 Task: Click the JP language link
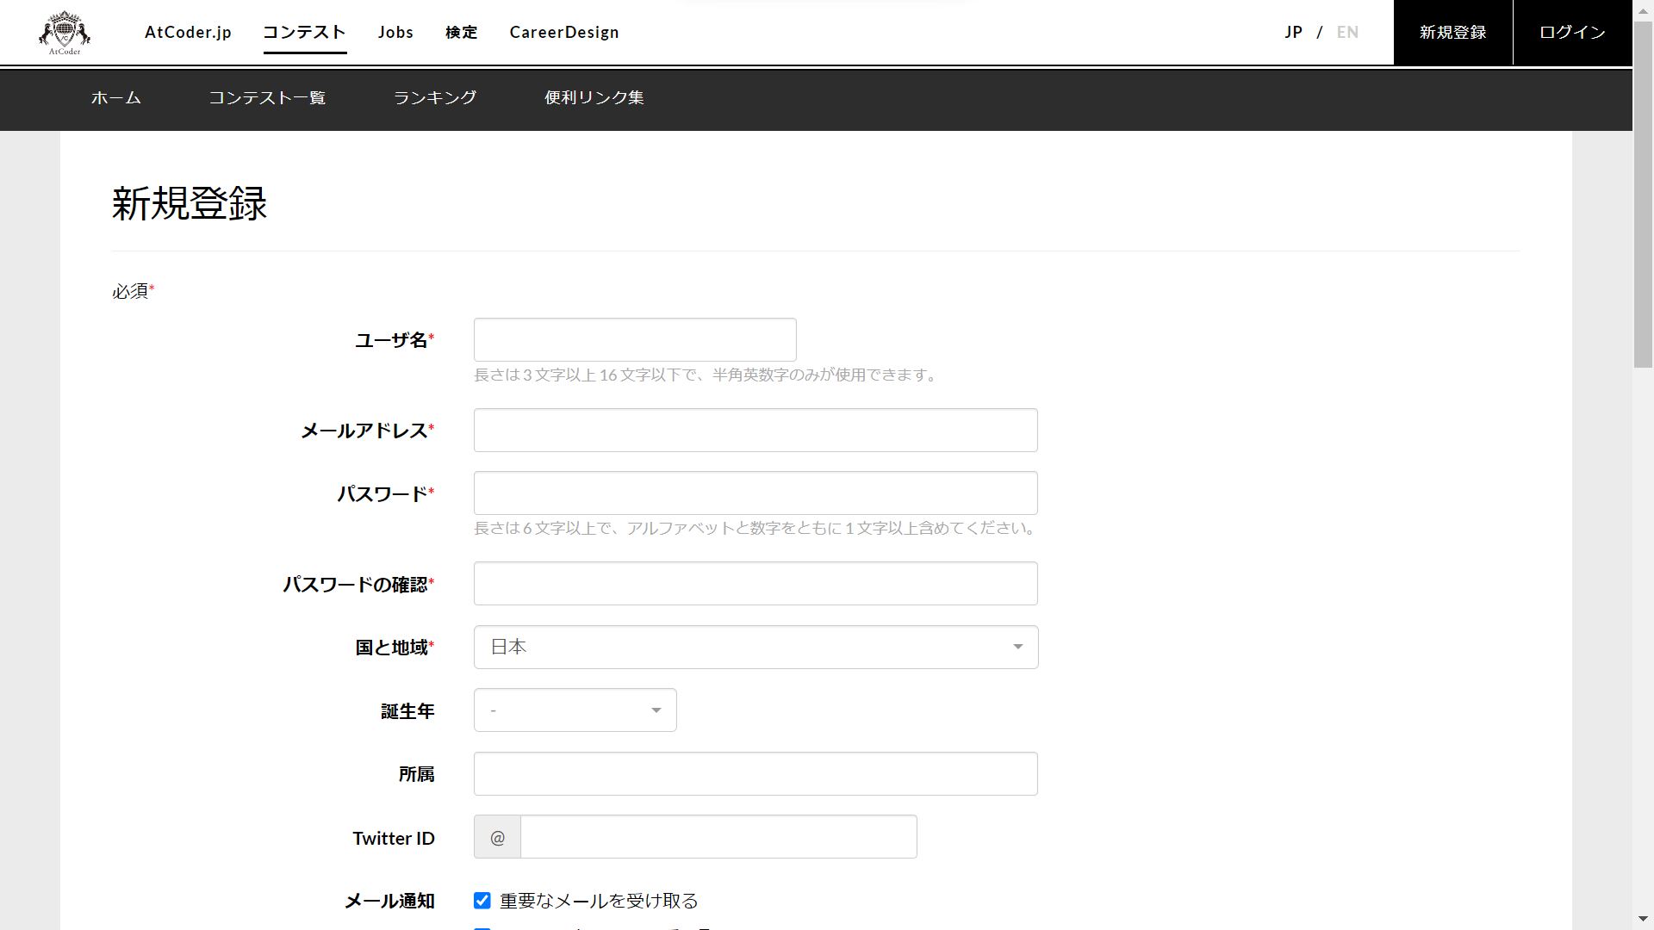click(1294, 32)
